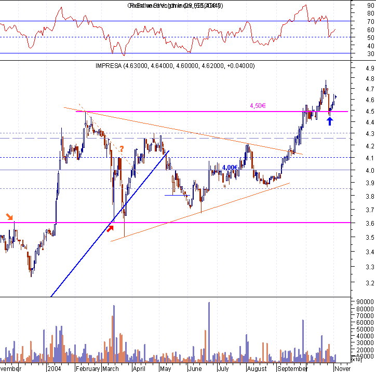376x372 pixels.
Task: Click the tall March volume bar
Action: coord(114,334)
